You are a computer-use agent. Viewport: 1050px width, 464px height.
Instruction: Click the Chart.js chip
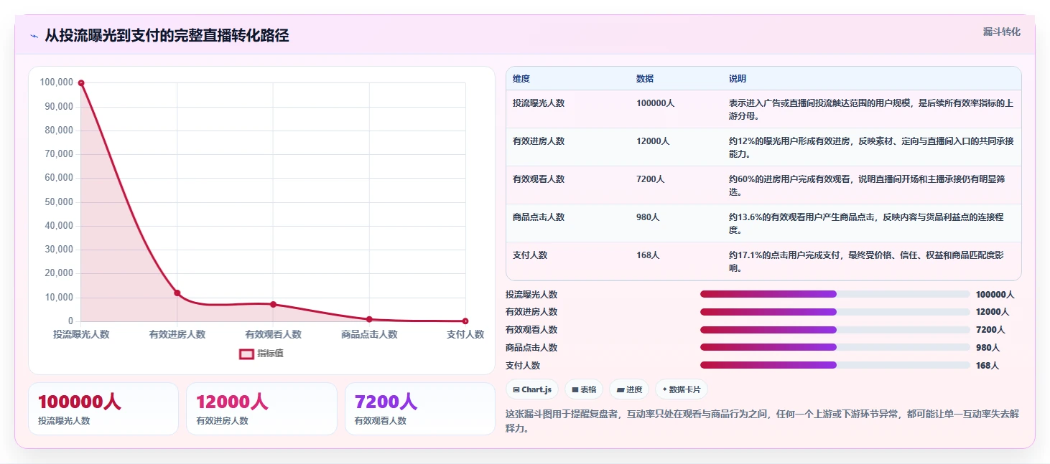click(532, 389)
